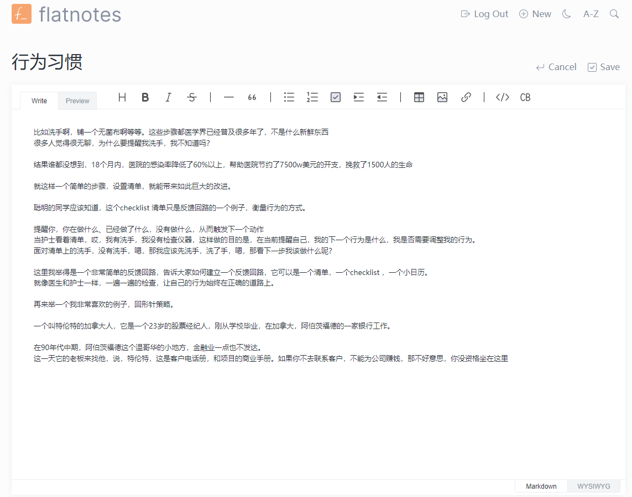Toggle strikethrough formatting
The image size is (632, 497).
[191, 97]
